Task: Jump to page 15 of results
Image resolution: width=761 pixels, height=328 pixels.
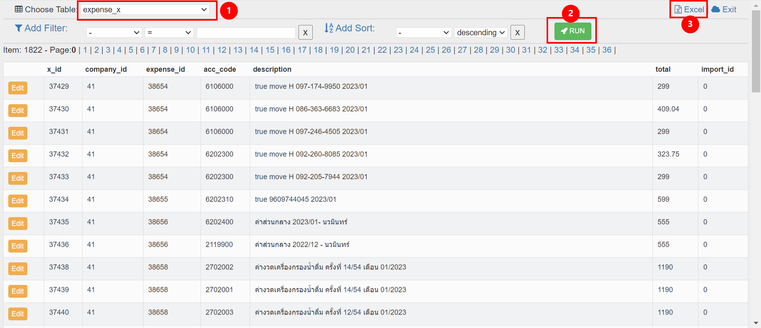Action: click(270, 50)
